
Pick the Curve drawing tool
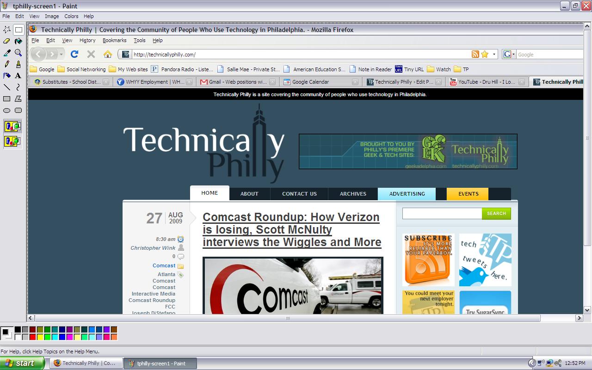18,87
